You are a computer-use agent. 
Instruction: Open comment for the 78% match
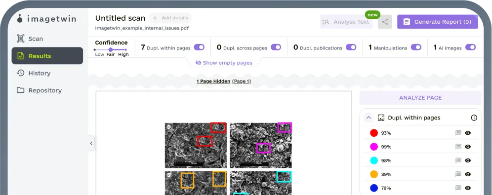(458, 188)
